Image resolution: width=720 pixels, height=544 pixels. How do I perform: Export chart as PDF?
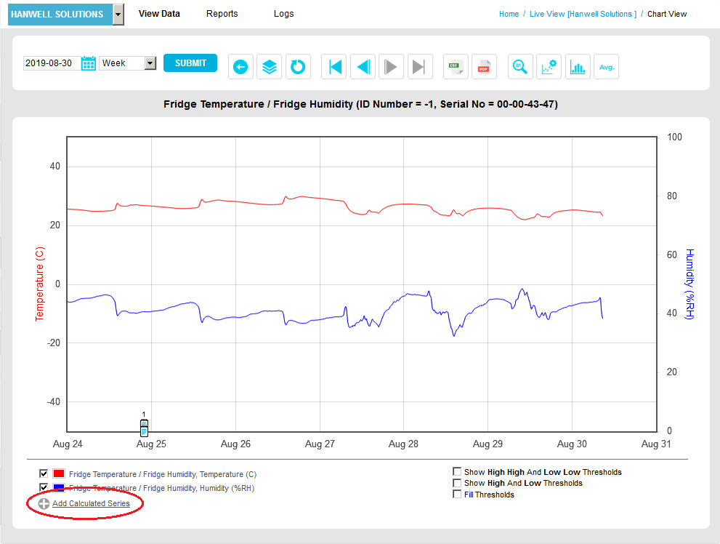click(x=484, y=67)
